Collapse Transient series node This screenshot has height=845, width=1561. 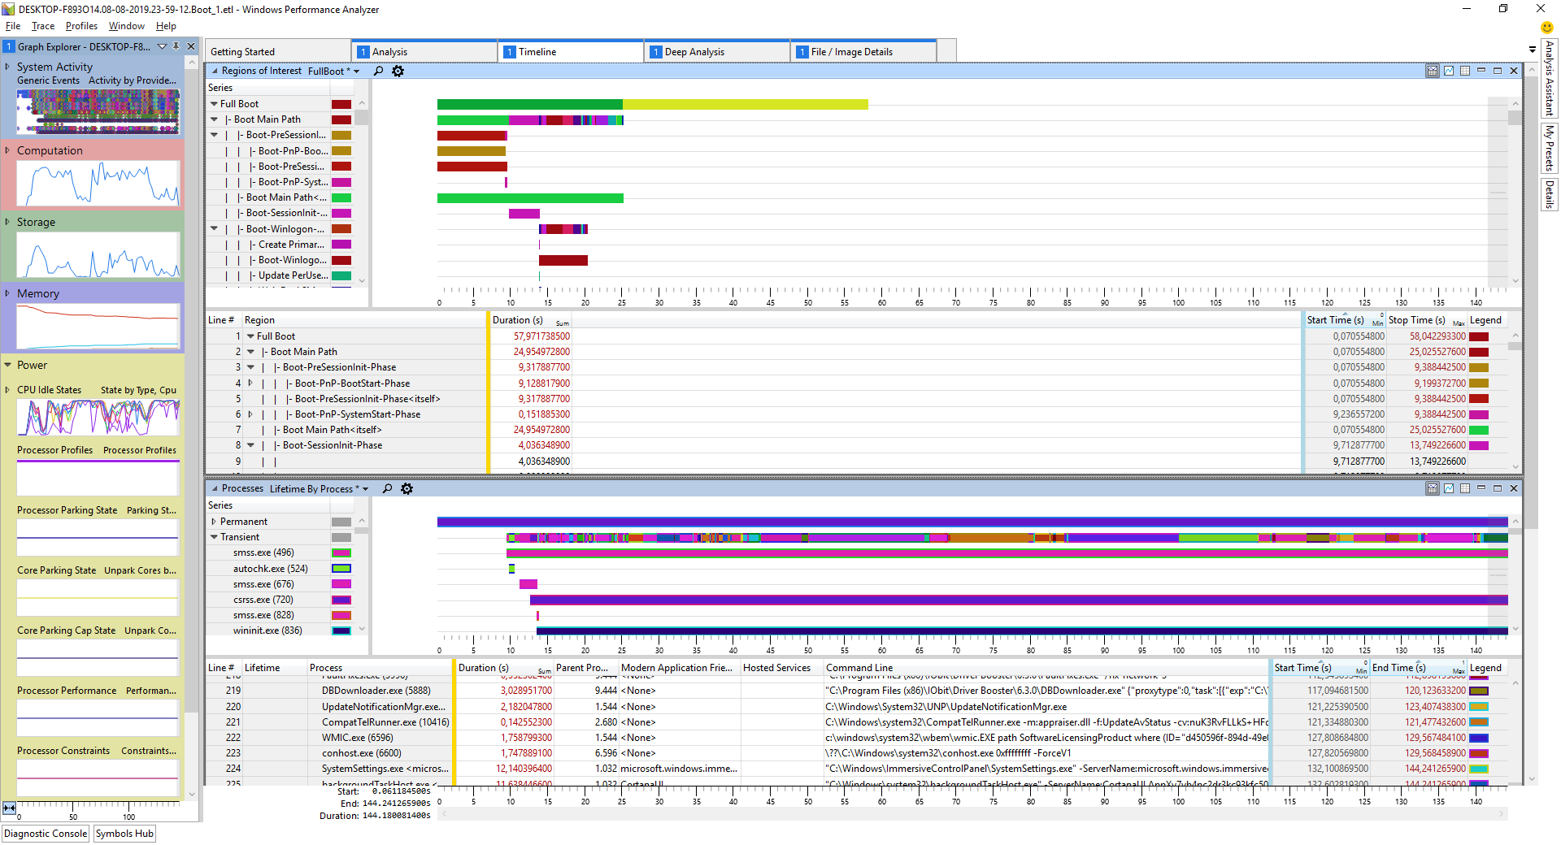point(214,537)
